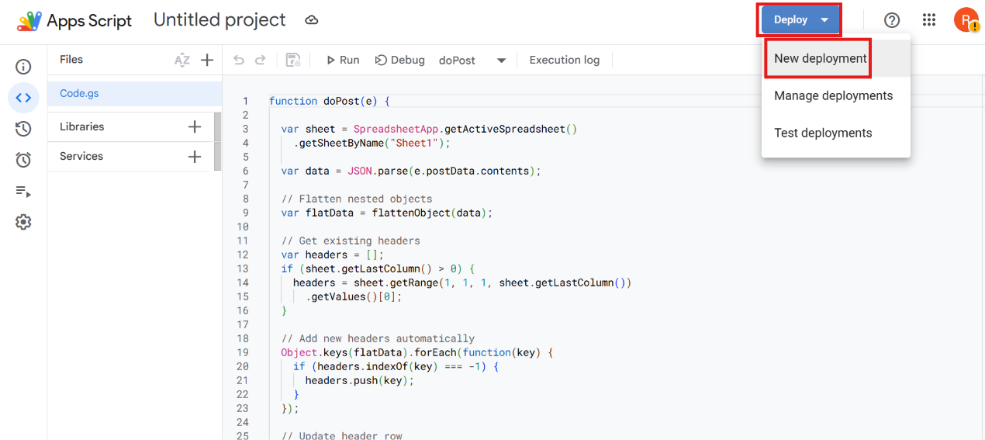Click the Undo arrow in toolbar
Screen dimensions: 985x440
[239, 60]
